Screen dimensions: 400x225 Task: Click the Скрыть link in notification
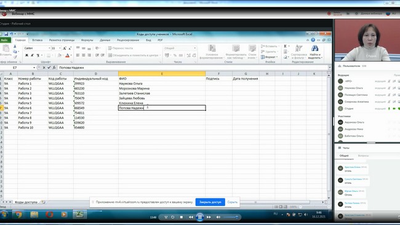click(233, 202)
